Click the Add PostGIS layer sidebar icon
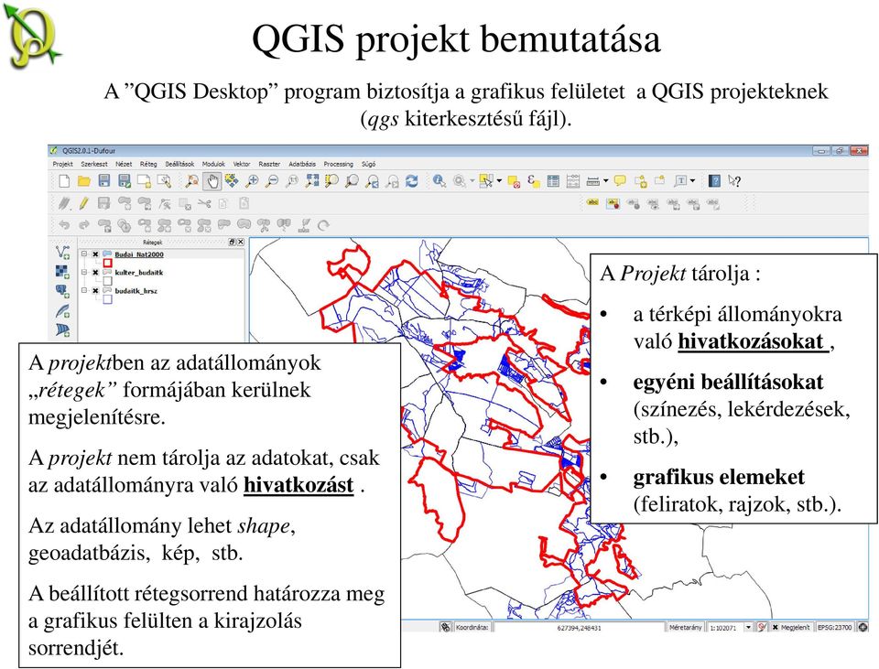This screenshot has width=879, height=669. pos(63,291)
